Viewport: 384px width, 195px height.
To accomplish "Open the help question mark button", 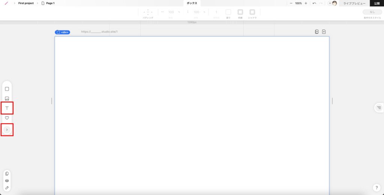I will 377,187.
